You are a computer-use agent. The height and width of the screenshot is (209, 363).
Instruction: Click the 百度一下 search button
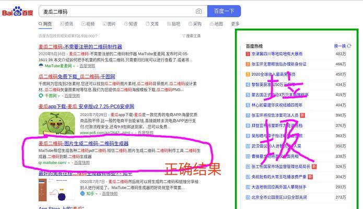pos(224,11)
